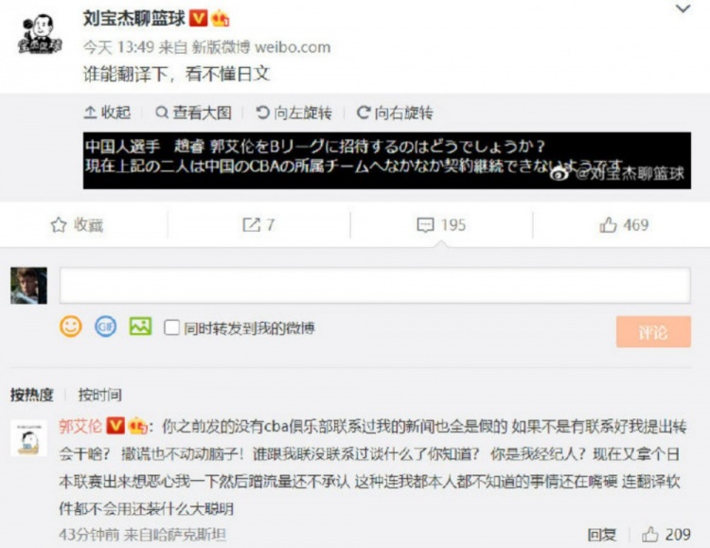
Task: Rotate image right with 向右旋转
Action: (395, 113)
